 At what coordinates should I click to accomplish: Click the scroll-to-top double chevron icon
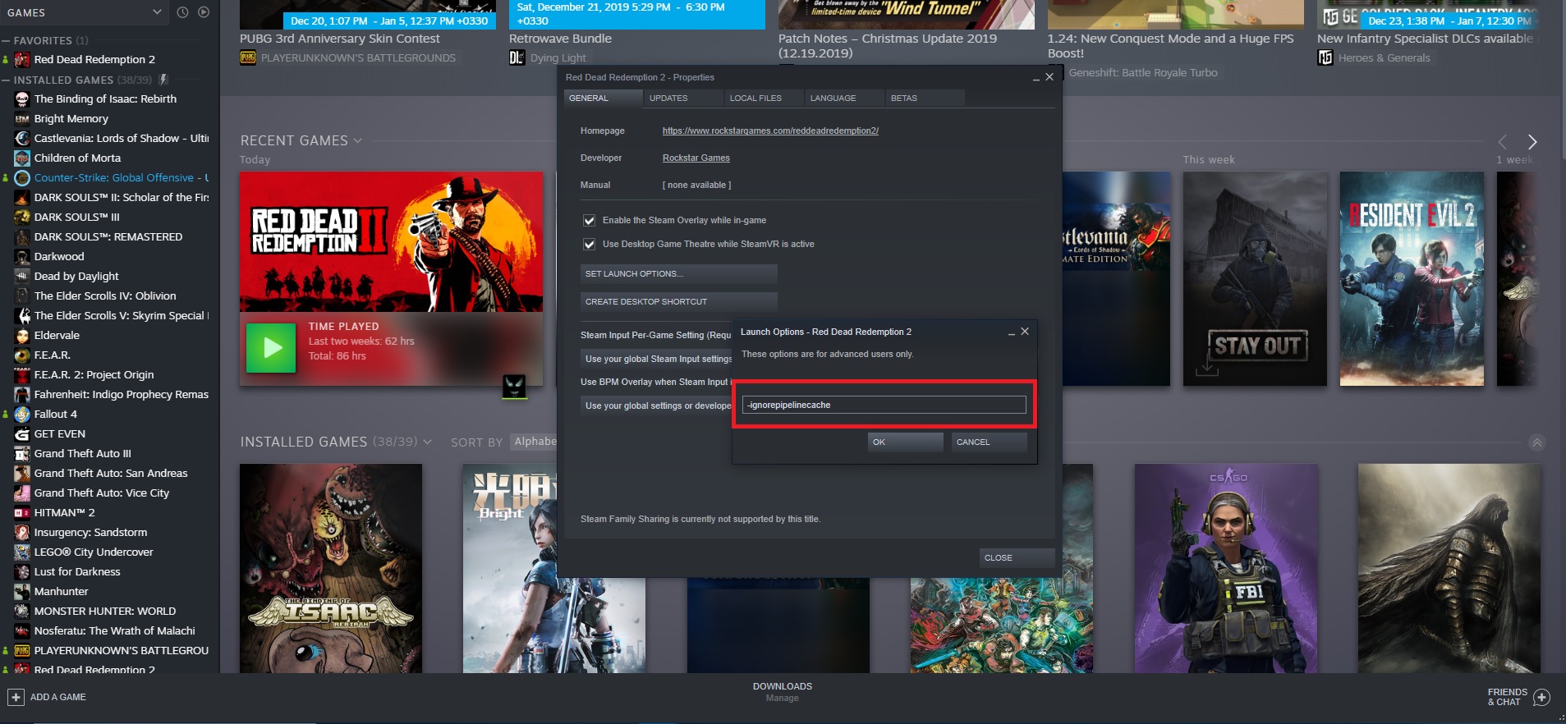(1537, 442)
